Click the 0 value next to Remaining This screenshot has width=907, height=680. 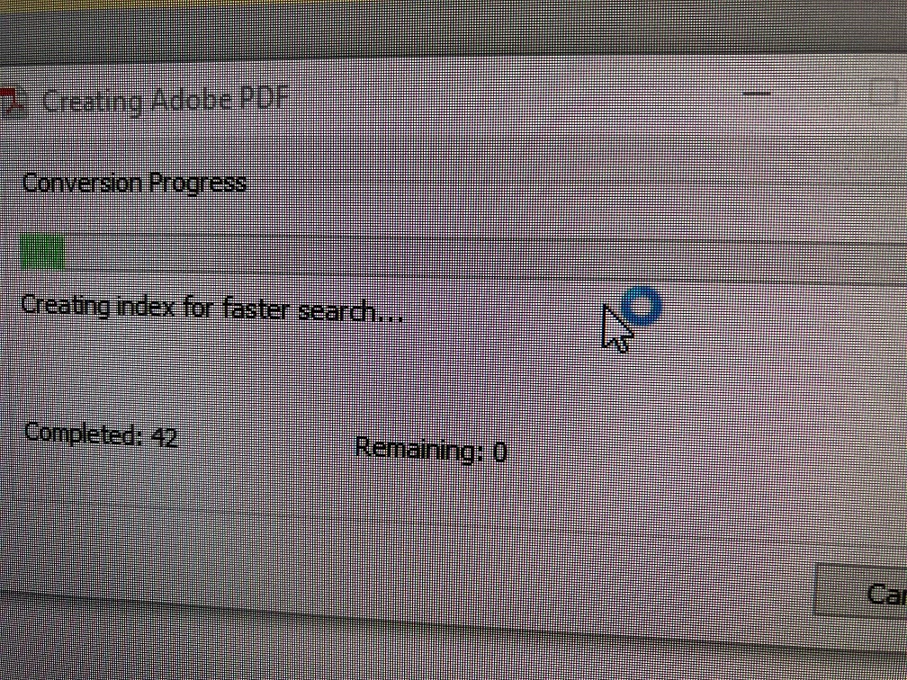coord(499,452)
